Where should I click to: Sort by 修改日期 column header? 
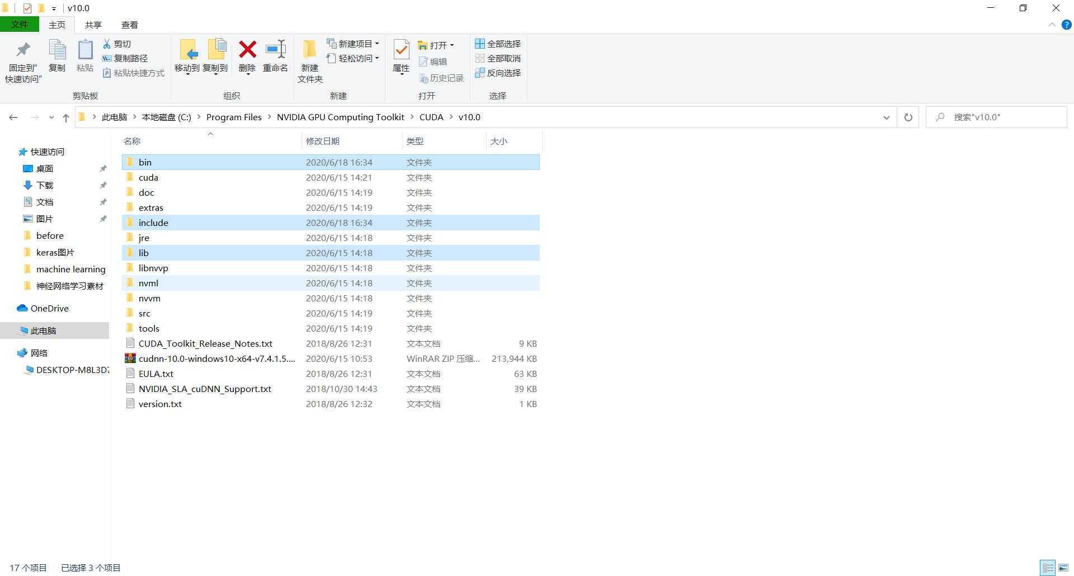coord(352,141)
